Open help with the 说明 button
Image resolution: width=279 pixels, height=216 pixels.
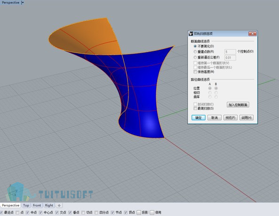point(247,118)
